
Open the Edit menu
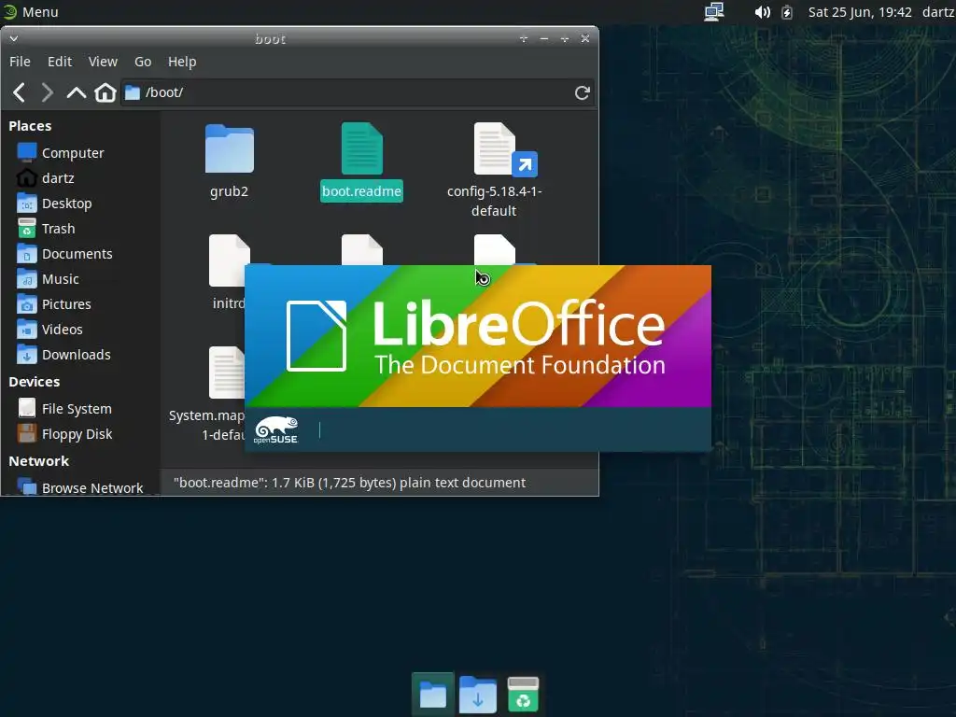(60, 62)
